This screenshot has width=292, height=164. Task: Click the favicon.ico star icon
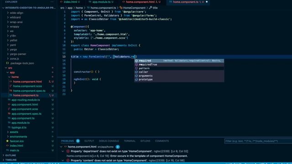[x=7, y=141]
